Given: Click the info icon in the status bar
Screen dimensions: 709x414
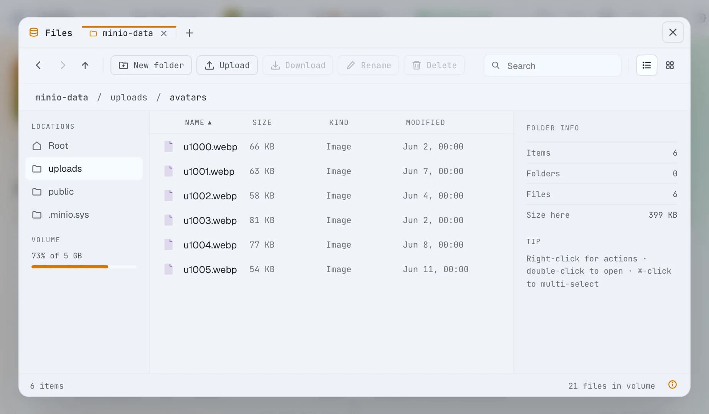Looking at the screenshot, I should tap(673, 384).
